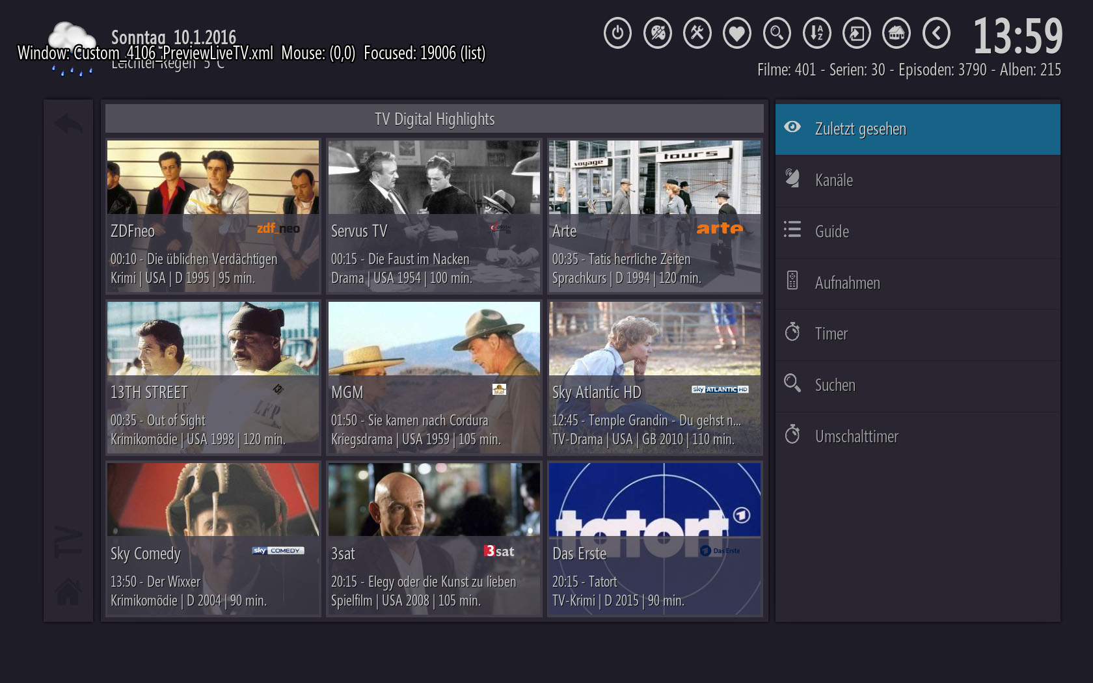This screenshot has height=683, width=1093.
Task: Open skin appearance palette icon
Action: [658, 33]
